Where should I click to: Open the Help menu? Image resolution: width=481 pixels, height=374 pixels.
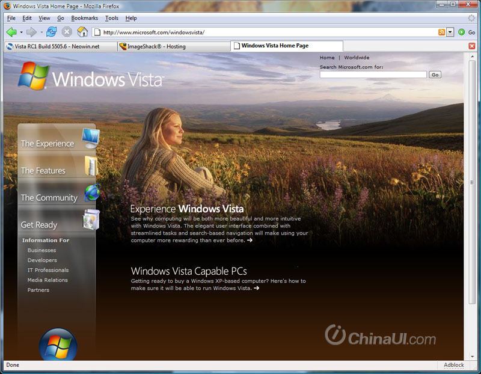[131, 18]
